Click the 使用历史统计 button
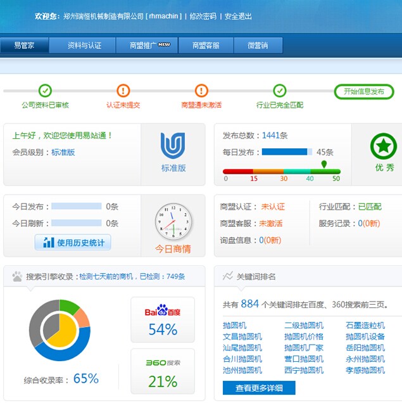The width and height of the screenshot is (402, 403). [73, 242]
